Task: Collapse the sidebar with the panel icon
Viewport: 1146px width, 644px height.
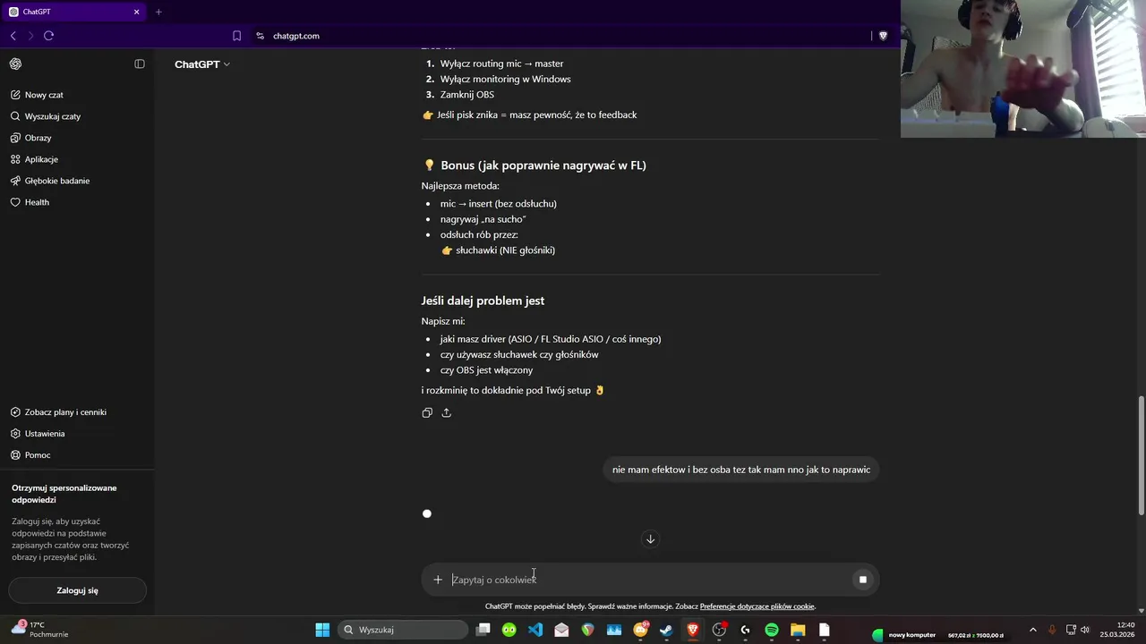Action: 140,64
